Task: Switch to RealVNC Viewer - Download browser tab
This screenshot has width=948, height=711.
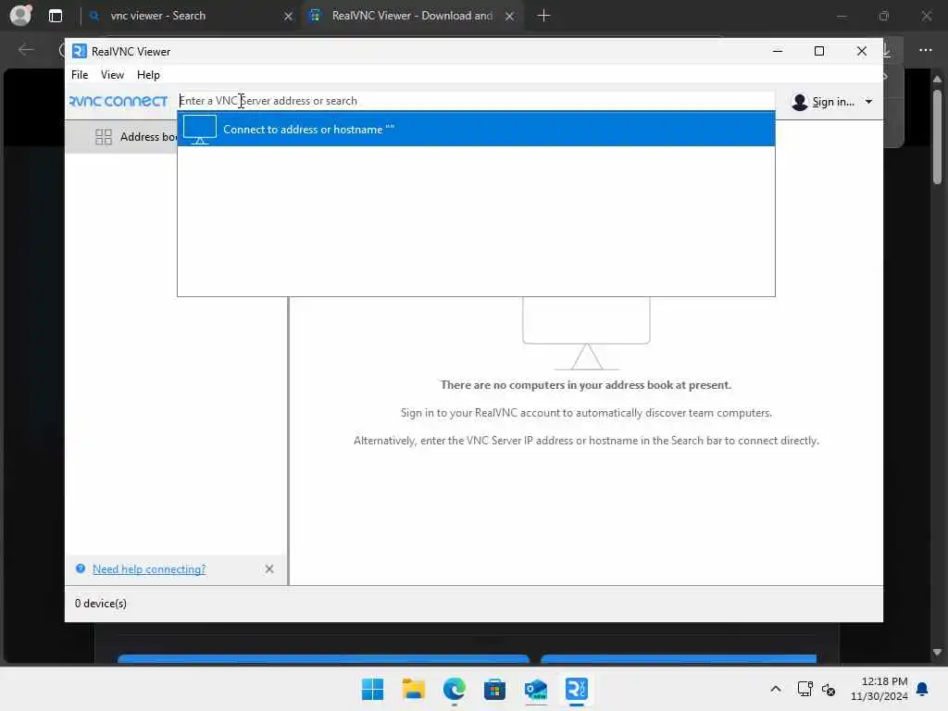Action: coord(412,16)
